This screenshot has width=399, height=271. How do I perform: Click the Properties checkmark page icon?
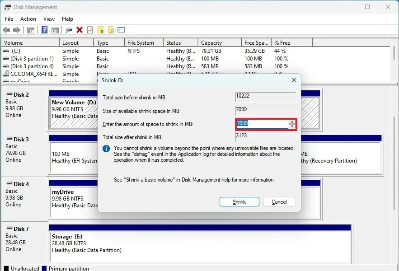(90, 30)
